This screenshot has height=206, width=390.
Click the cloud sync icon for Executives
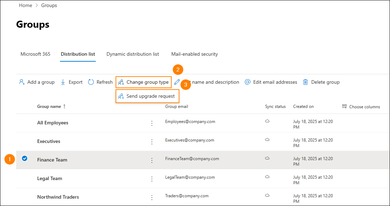click(x=267, y=140)
